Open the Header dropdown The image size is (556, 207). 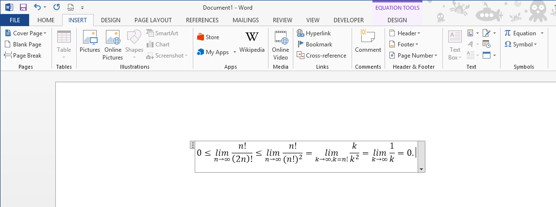[x=404, y=33]
